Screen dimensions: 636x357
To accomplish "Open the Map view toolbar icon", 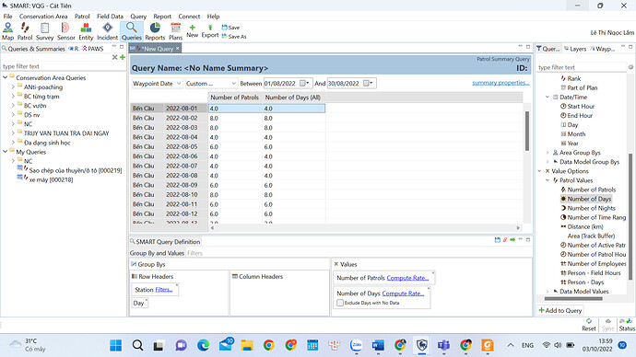I will [x=7, y=31].
